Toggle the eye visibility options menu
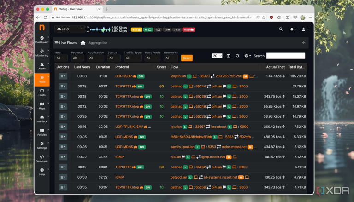Image resolution: width=354 pixels, height=202 pixels. pos(248,56)
